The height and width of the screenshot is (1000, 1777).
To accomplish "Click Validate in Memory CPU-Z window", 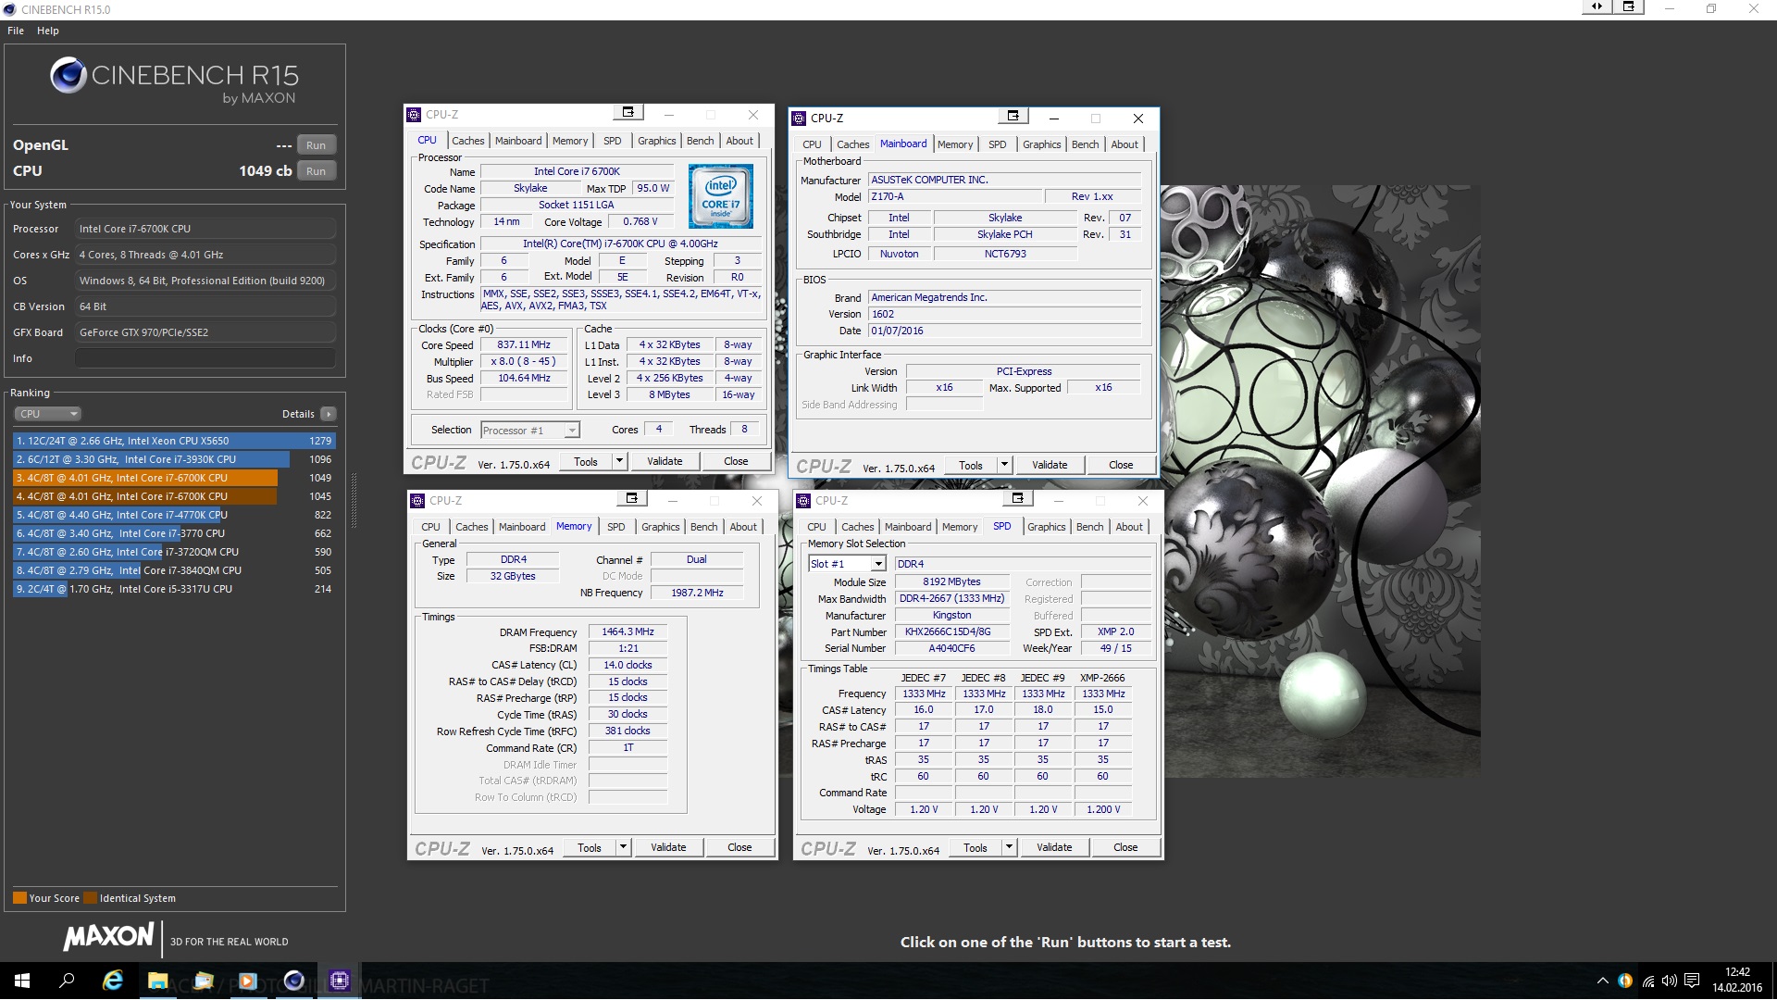I will coord(668,847).
